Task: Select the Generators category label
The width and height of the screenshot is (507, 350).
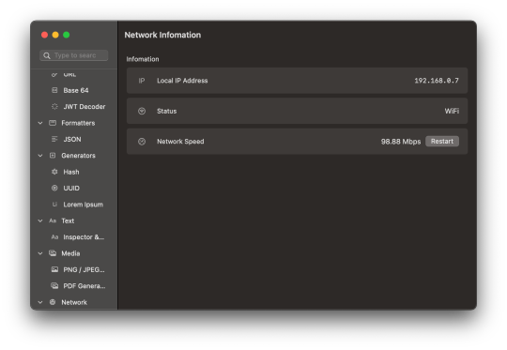Action: pyautogui.click(x=78, y=156)
